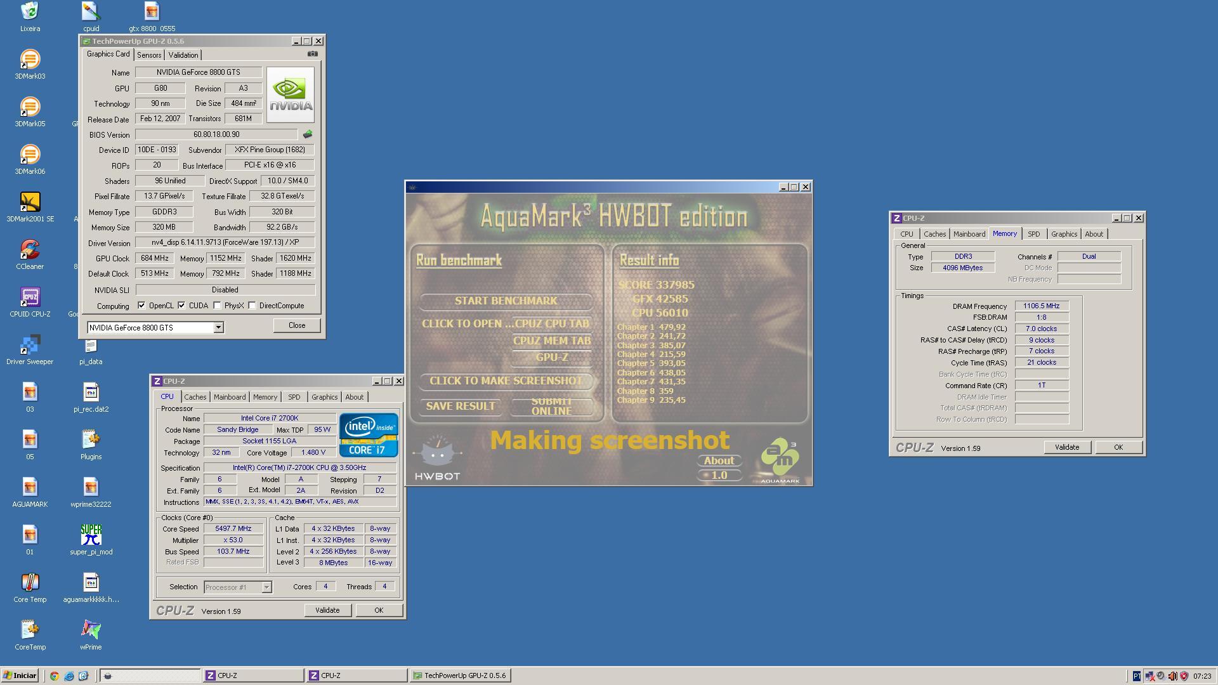
Task: Click Validate in the CPU-Z CPU window
Action: click(327, 610)
